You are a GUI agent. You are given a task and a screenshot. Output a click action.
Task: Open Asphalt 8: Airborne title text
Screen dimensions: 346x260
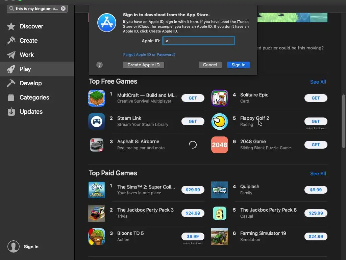pyautogui.click(x=138, y=142)
